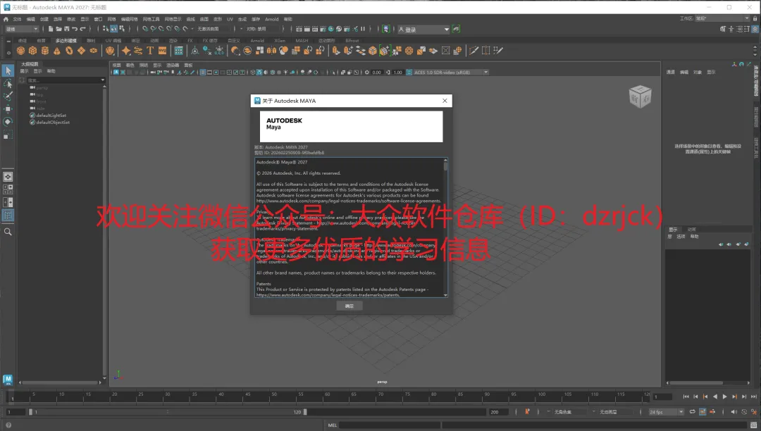Select the Move tool in toolbox
Image resolution: width=761 pixels, height=431 pixels.
click(x=8, y=109)
